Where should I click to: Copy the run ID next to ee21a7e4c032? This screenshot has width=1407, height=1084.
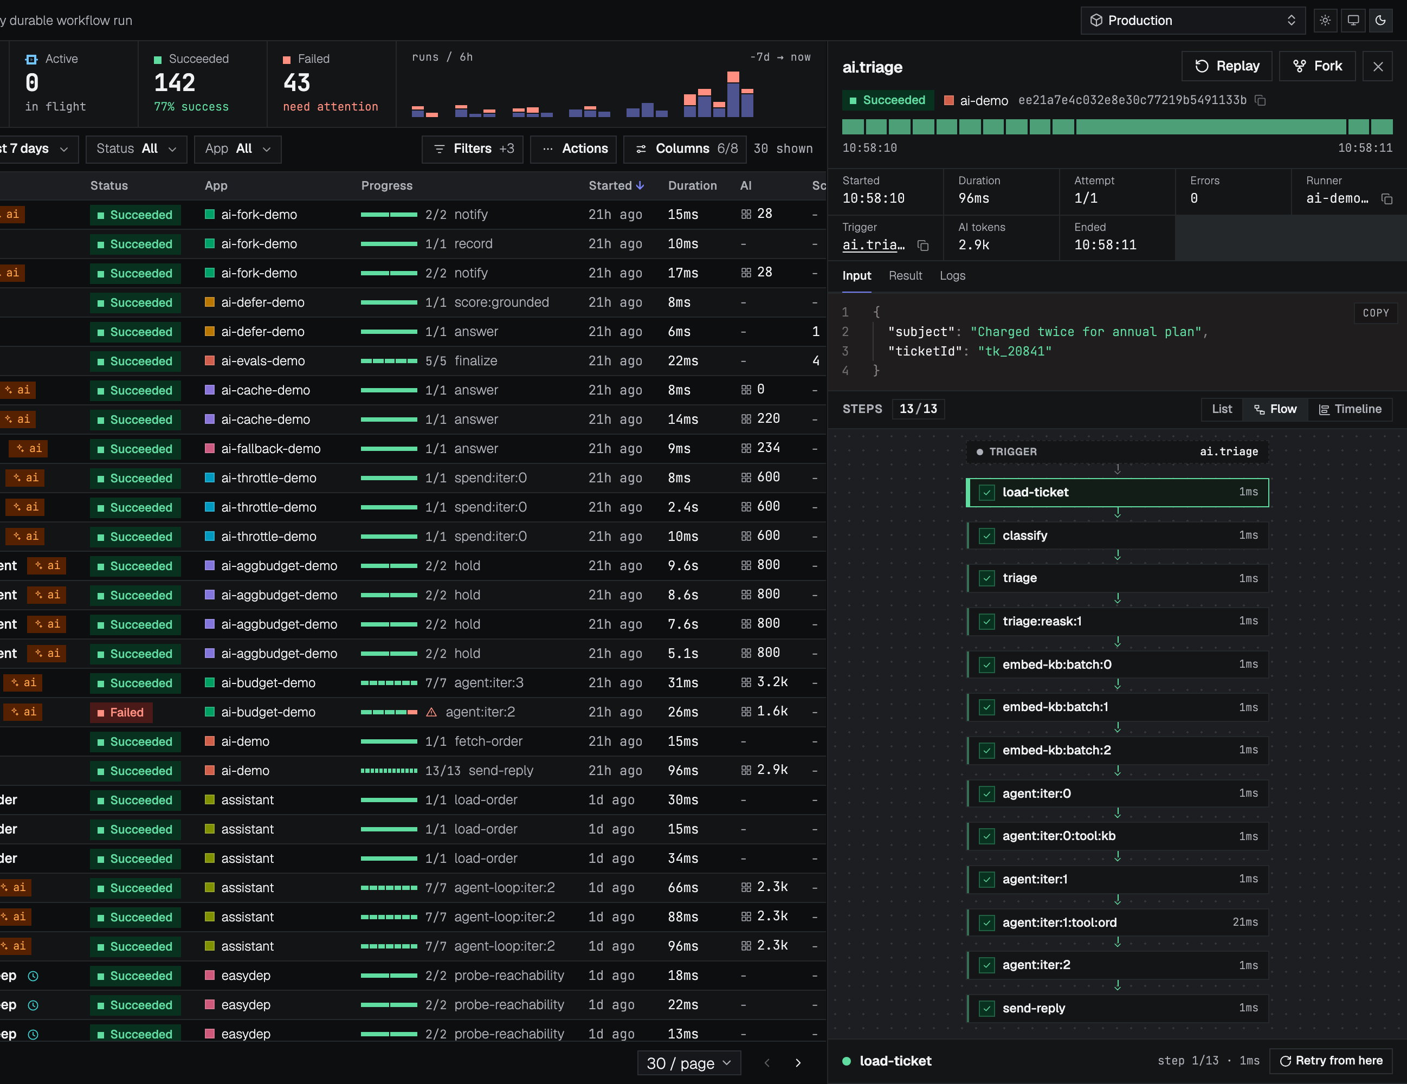point(1261,100)
